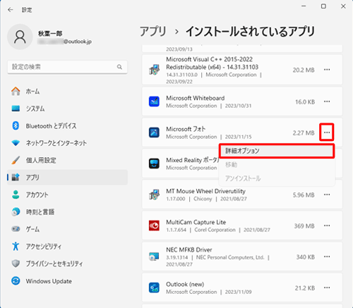Click the NEC MFKB Driver title
Screen dimensions: 353x308
point(189,250)
